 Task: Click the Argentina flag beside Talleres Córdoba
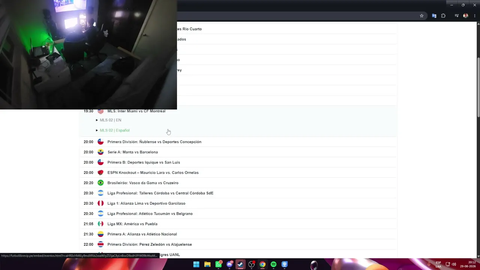pos(100,193)
